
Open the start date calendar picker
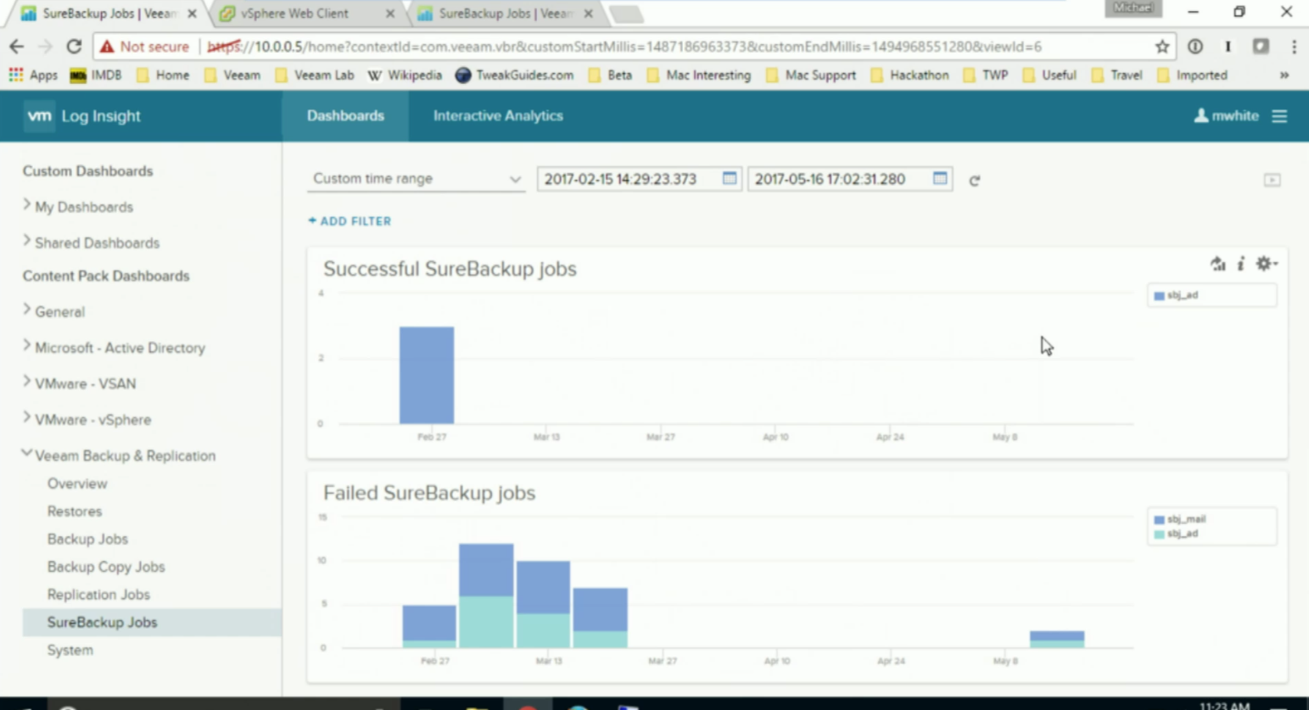coord(730,178)
